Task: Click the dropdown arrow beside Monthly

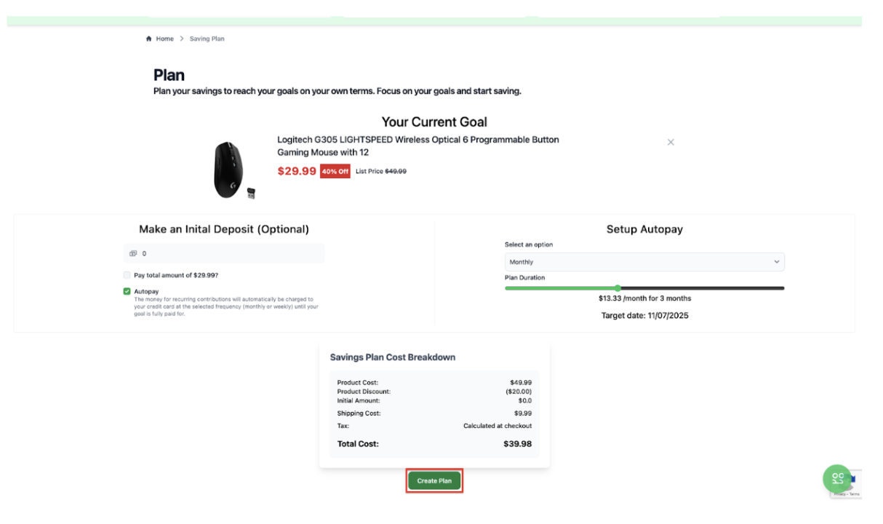Action: click(776, 262)
